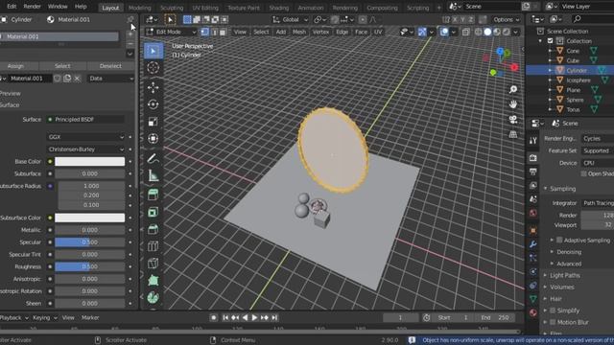Click the Select button in material panel
Viewport: 614px width, 345px height.
coord(62,66)
